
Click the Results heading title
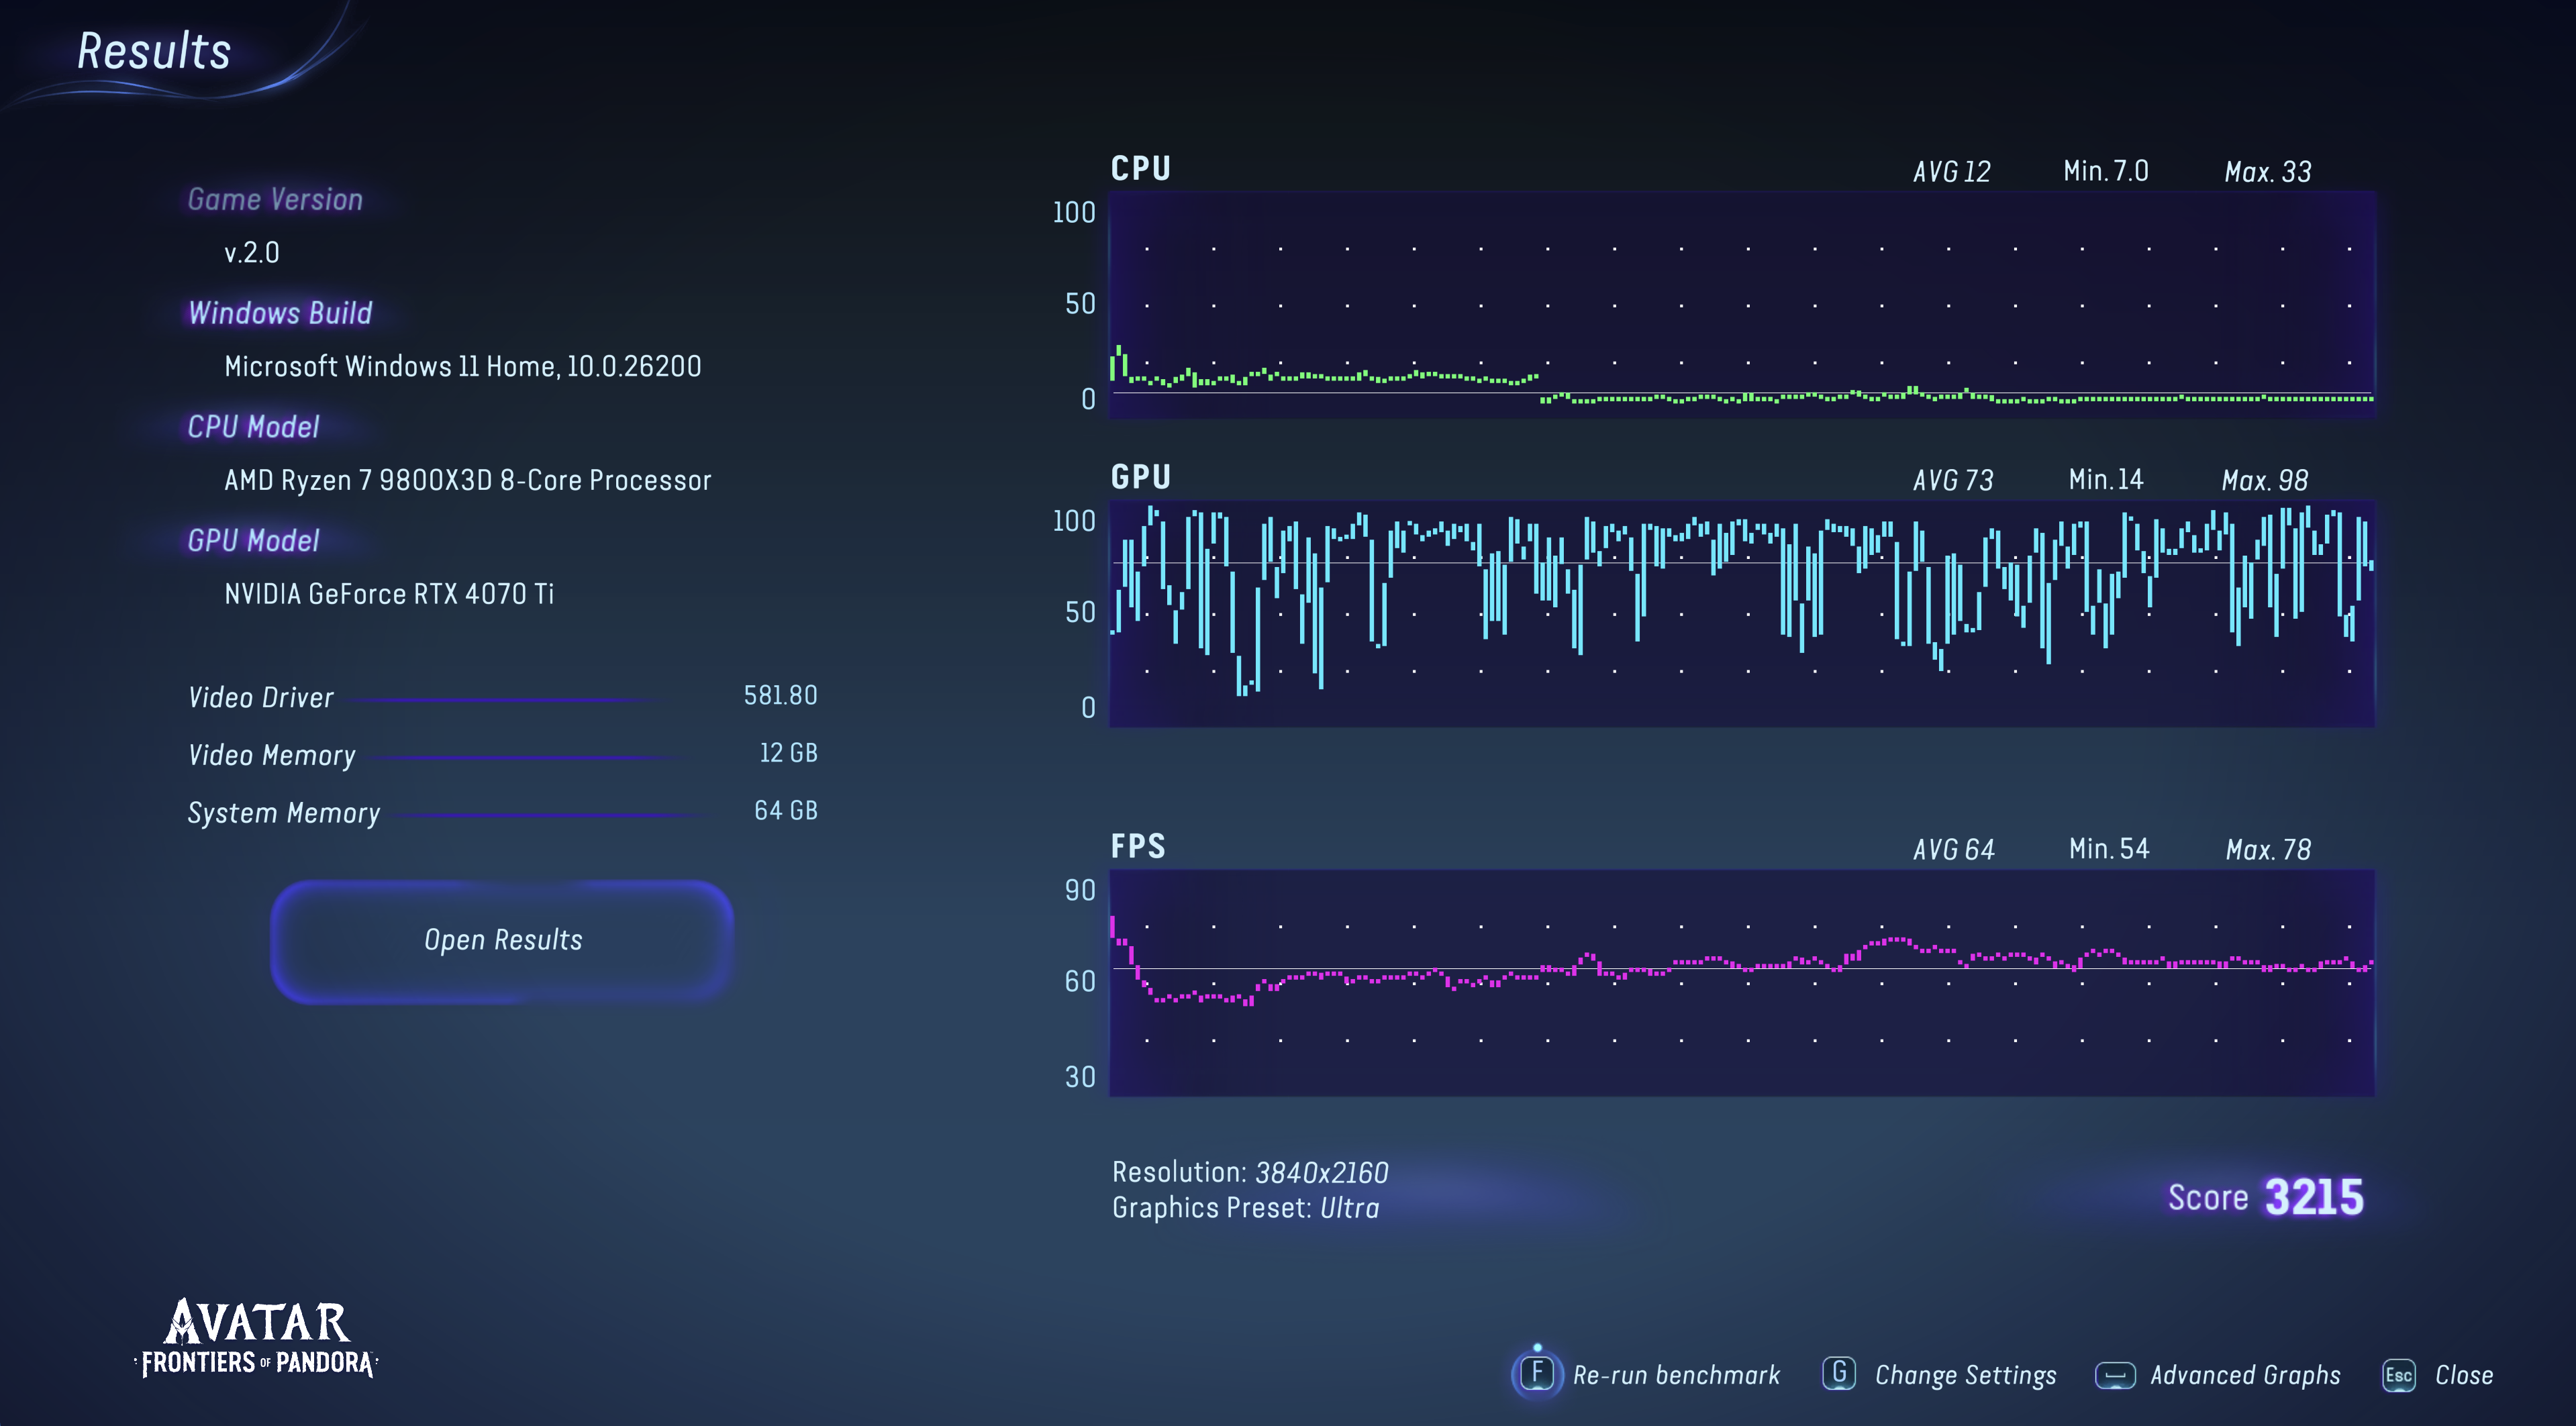pyautogui.click(x=154, y=51)
